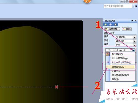Click the Back arrow in the animation pane

(x=105, y=24)
